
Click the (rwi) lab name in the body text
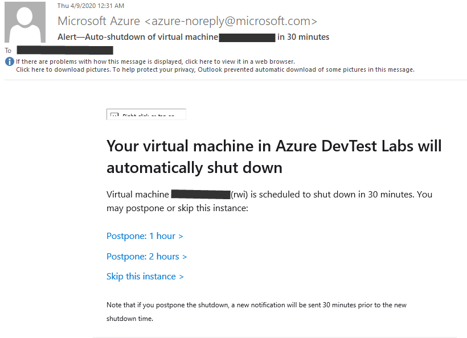pyautogui.click(x=239, y=195)
